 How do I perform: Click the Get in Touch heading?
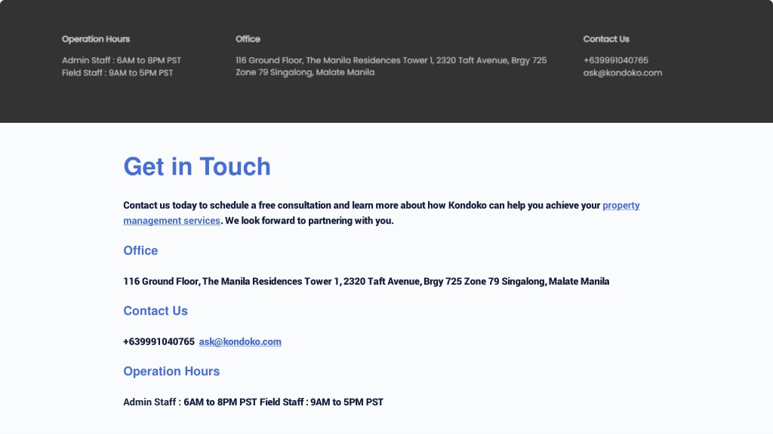pyautogui.click(x=197, y=167)
